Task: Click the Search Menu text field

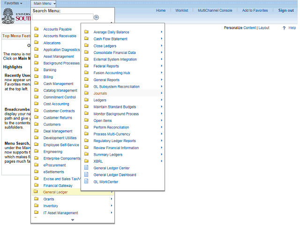Action: pyautogui.click(x=62, y=17)
